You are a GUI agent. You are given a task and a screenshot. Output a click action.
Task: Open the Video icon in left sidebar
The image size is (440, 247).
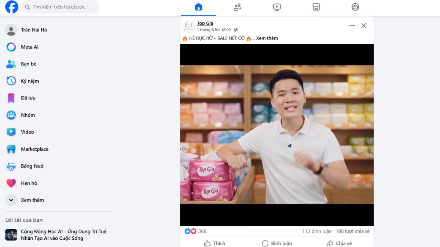[11, 132]
